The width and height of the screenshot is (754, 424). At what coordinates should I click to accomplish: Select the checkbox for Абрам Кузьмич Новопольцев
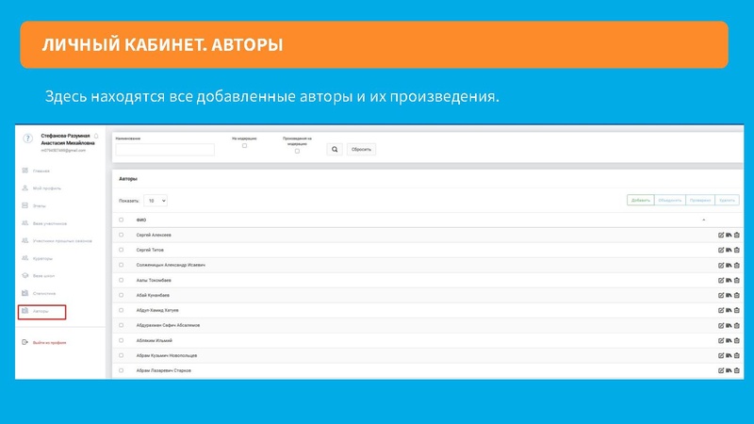[122, 355]
